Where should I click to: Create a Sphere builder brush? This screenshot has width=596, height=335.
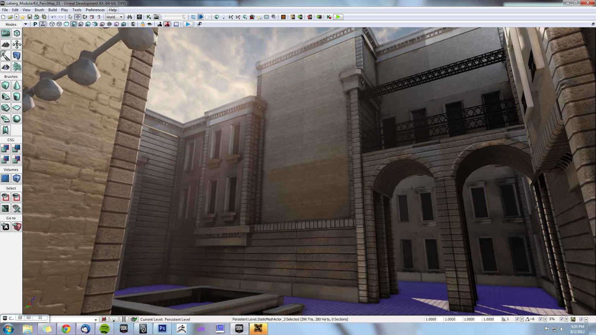(17, 119)
